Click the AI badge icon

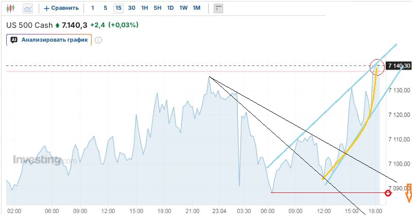point(14,40)
